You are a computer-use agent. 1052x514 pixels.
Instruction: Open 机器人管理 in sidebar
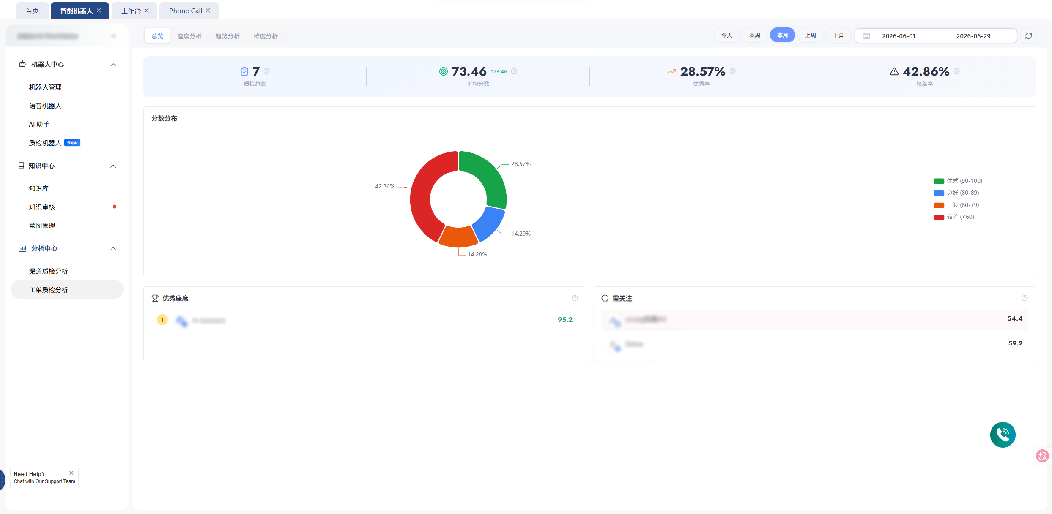pyautogui.click(x=45, y=87)
